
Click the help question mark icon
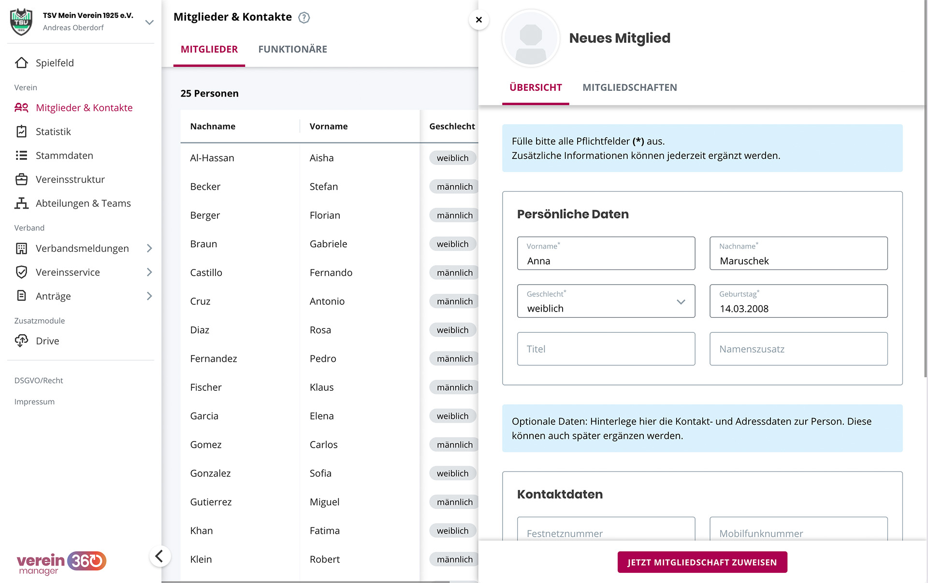coord(304,17)
